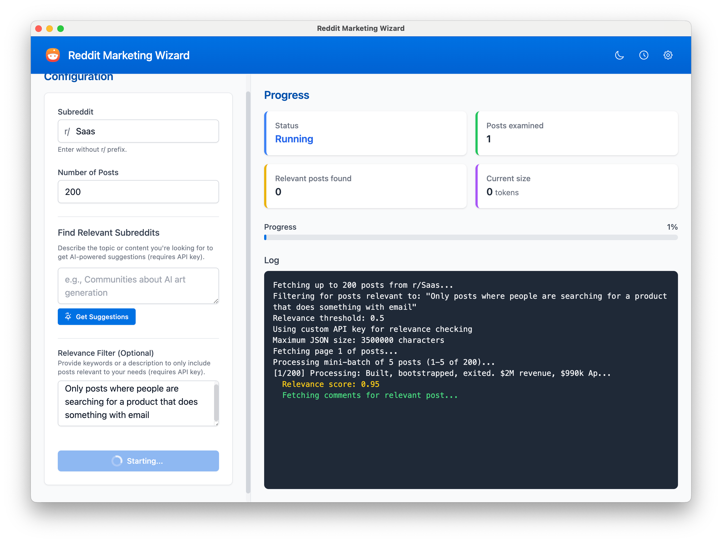Image resolution: width=722 pixels, height=543 pixels.
Task: Click the Current size tokens card
Action: 576,186
